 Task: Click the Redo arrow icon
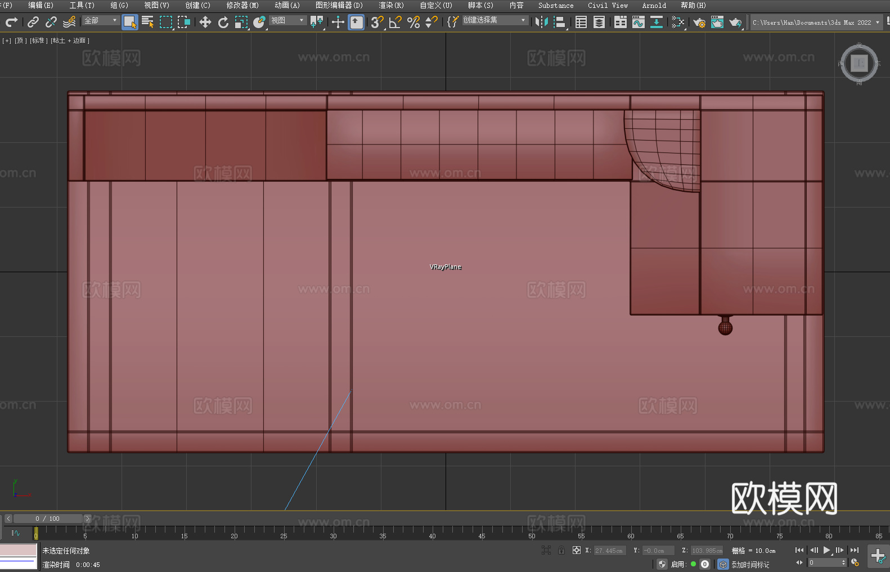click(x=11, y=22)
